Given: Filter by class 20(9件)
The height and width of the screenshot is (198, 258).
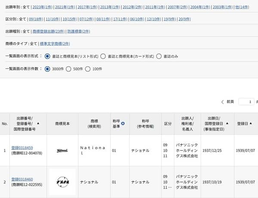Looking at the screenshot, I should click(x=184, y=19).
